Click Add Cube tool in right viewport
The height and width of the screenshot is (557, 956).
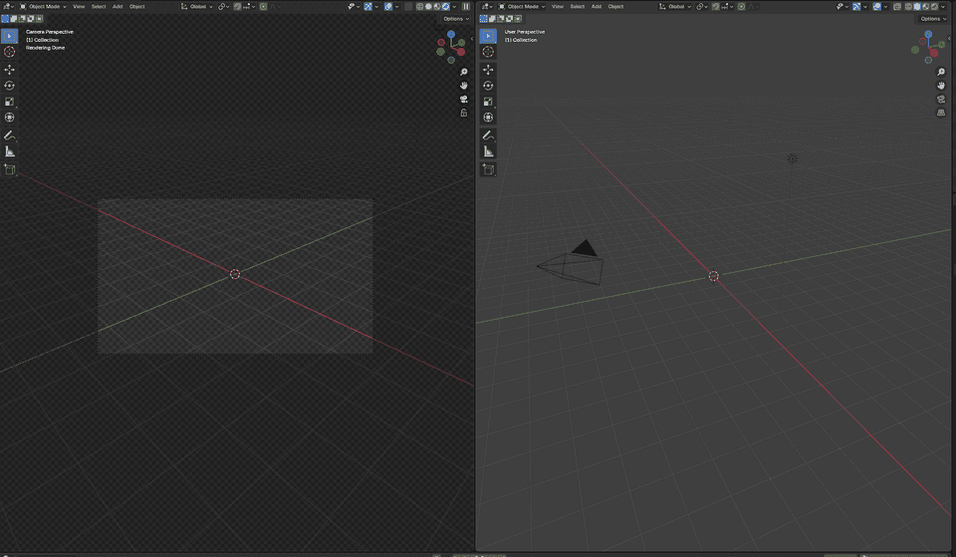(x=488, y=169)
